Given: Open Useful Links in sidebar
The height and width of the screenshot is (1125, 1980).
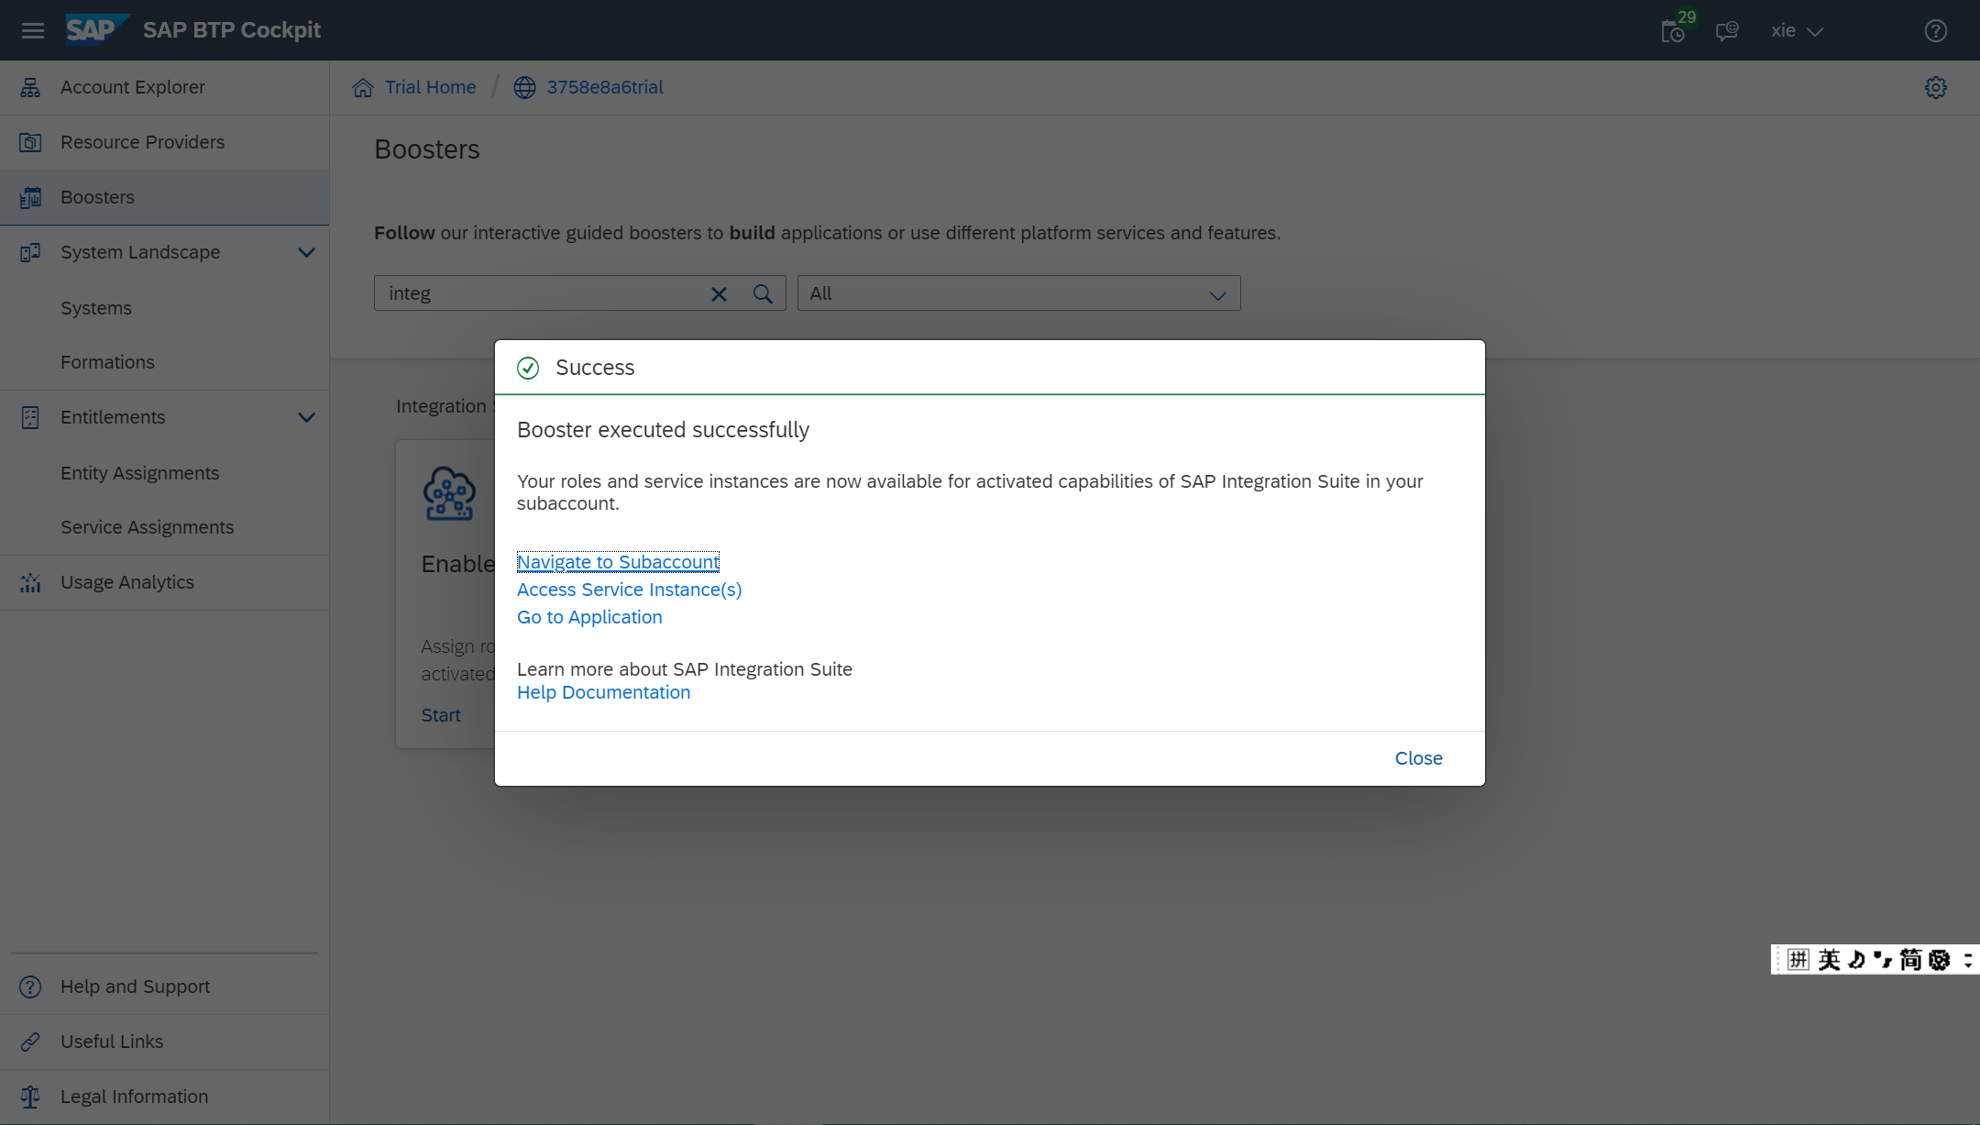Looking at the screenshot, I should click(x=165, y=1042).
